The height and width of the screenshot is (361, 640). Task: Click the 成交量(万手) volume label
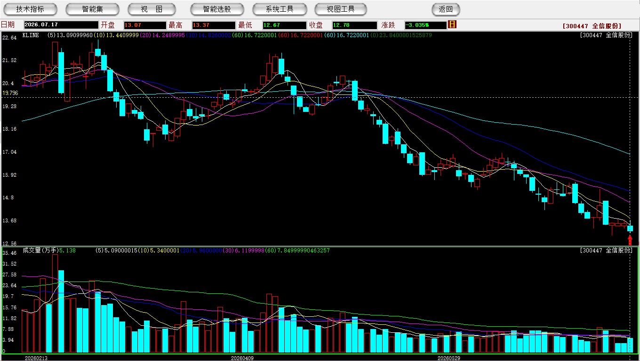40,251
